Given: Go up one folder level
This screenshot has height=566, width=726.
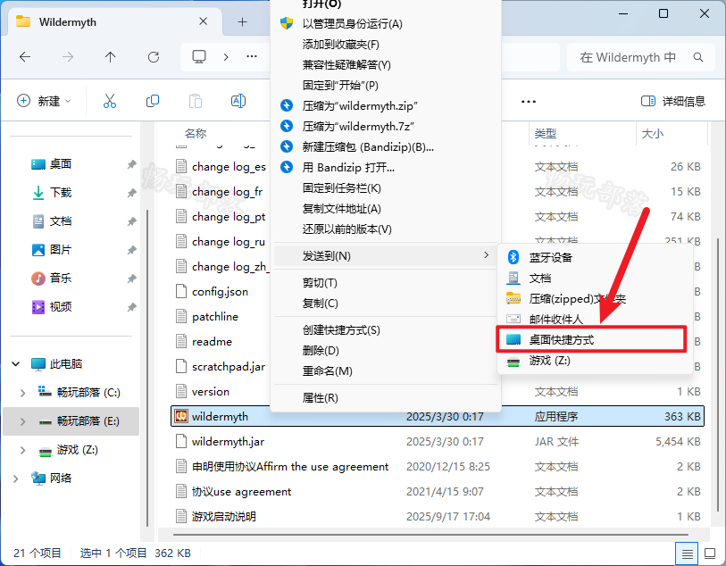Looking at the screenshot, I should click(x=110, y=57).
